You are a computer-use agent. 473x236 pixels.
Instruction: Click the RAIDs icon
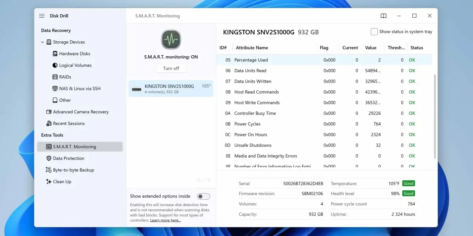(x=55, y=77)
